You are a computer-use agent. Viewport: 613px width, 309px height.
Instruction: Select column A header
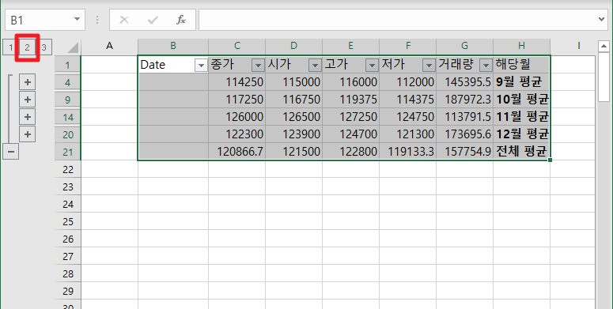109,47
